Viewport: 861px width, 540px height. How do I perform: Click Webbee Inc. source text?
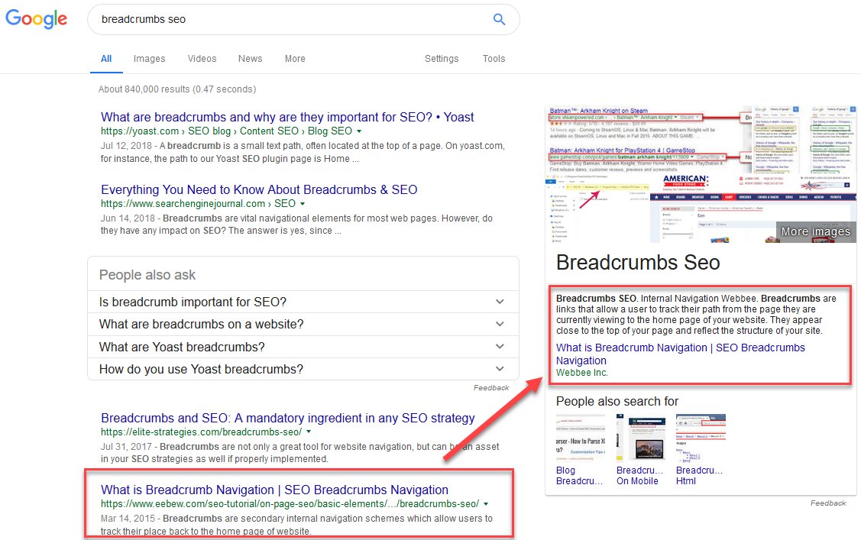pyautogui.click(x=581, y=373)
